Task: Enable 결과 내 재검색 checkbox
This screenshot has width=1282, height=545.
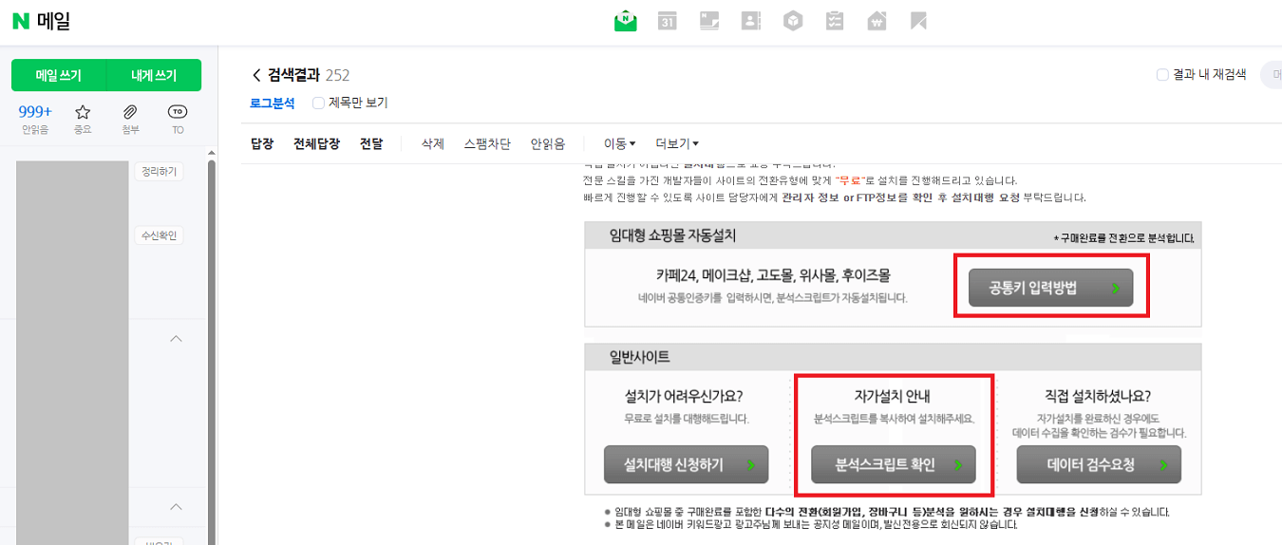Action: click(1162, 75)
